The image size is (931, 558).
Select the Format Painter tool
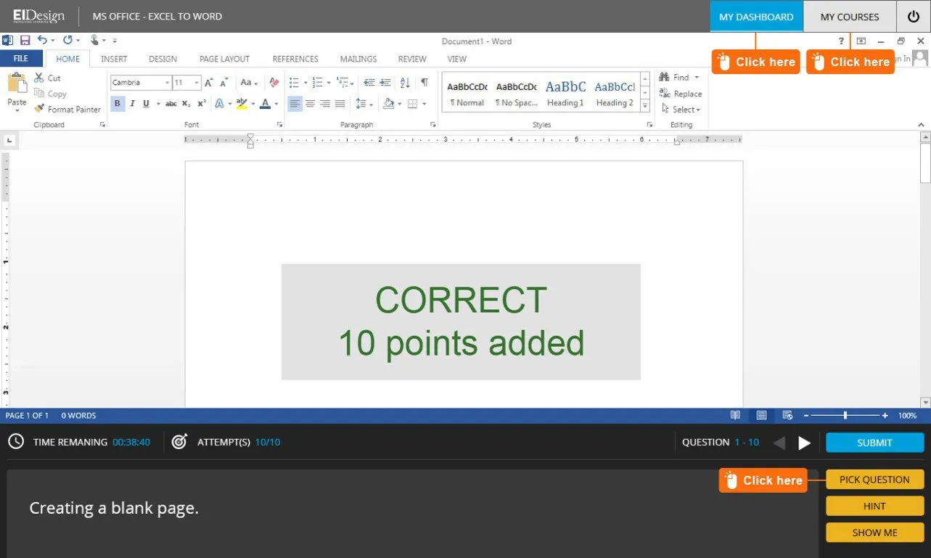(x=67, y=109)
